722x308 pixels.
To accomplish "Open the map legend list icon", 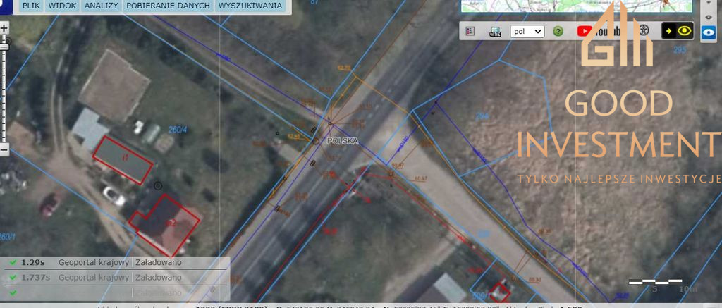I will click(470, 31).
